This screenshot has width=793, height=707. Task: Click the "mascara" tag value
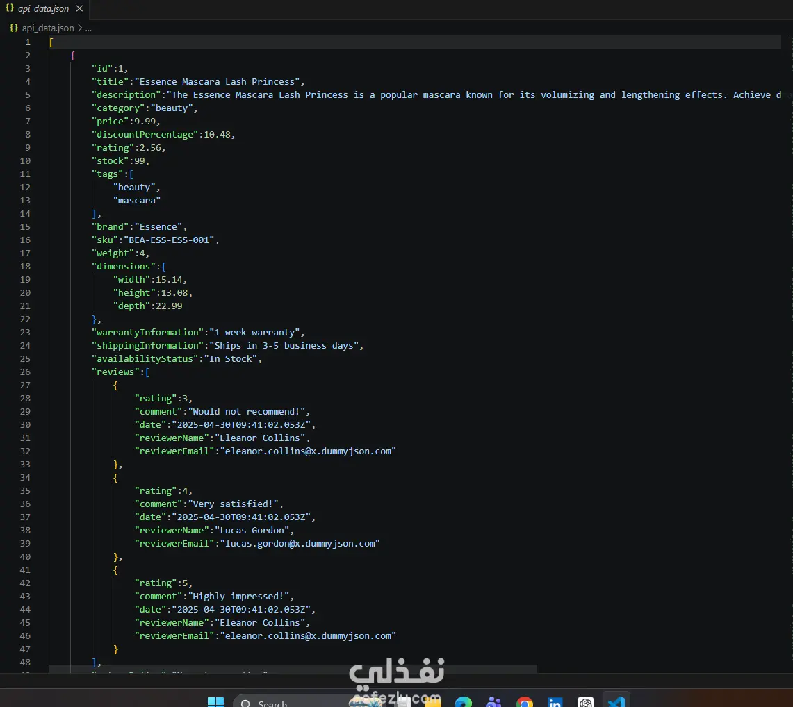(136, 201)
